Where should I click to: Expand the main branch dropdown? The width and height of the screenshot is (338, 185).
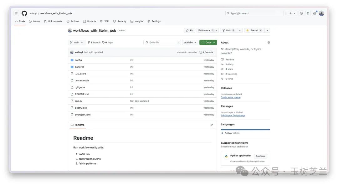coord(76,43)
